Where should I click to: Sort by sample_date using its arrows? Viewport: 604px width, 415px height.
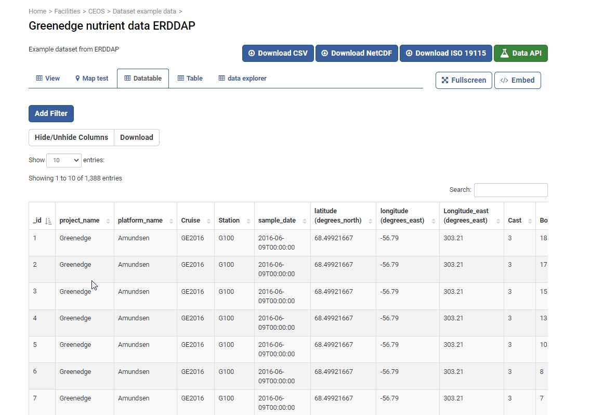point(305,221)
